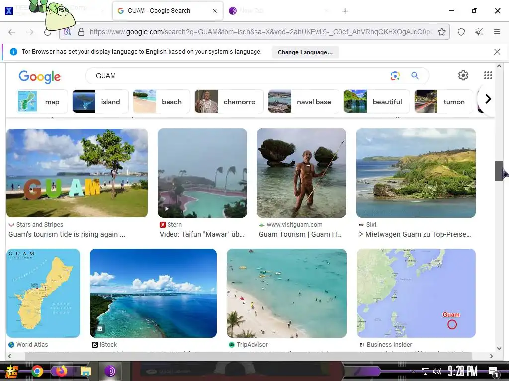Click the 9:28 PM taskbar clock
The image size is (509, 381).
point(463,371)
